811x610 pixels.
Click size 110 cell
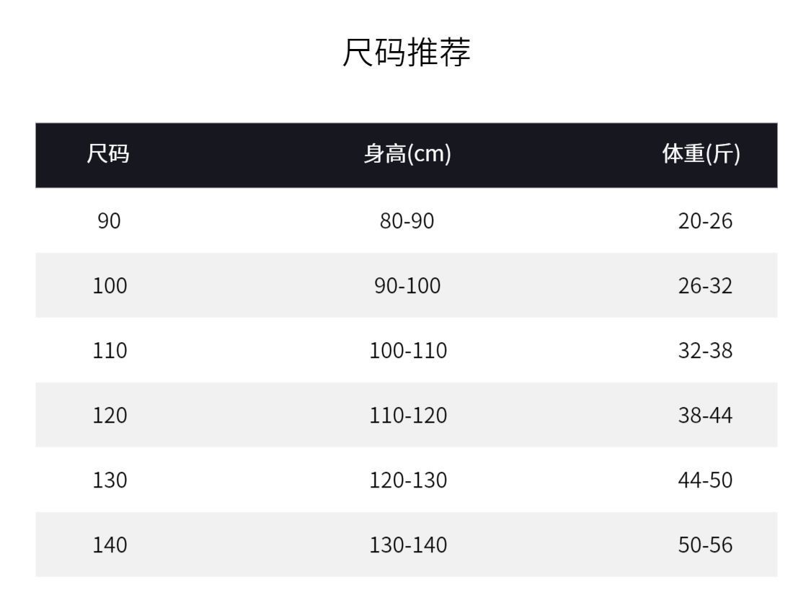(x=110, y=351)
